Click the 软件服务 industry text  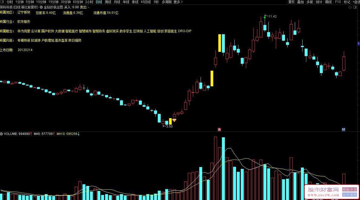(x=24, y=22)
